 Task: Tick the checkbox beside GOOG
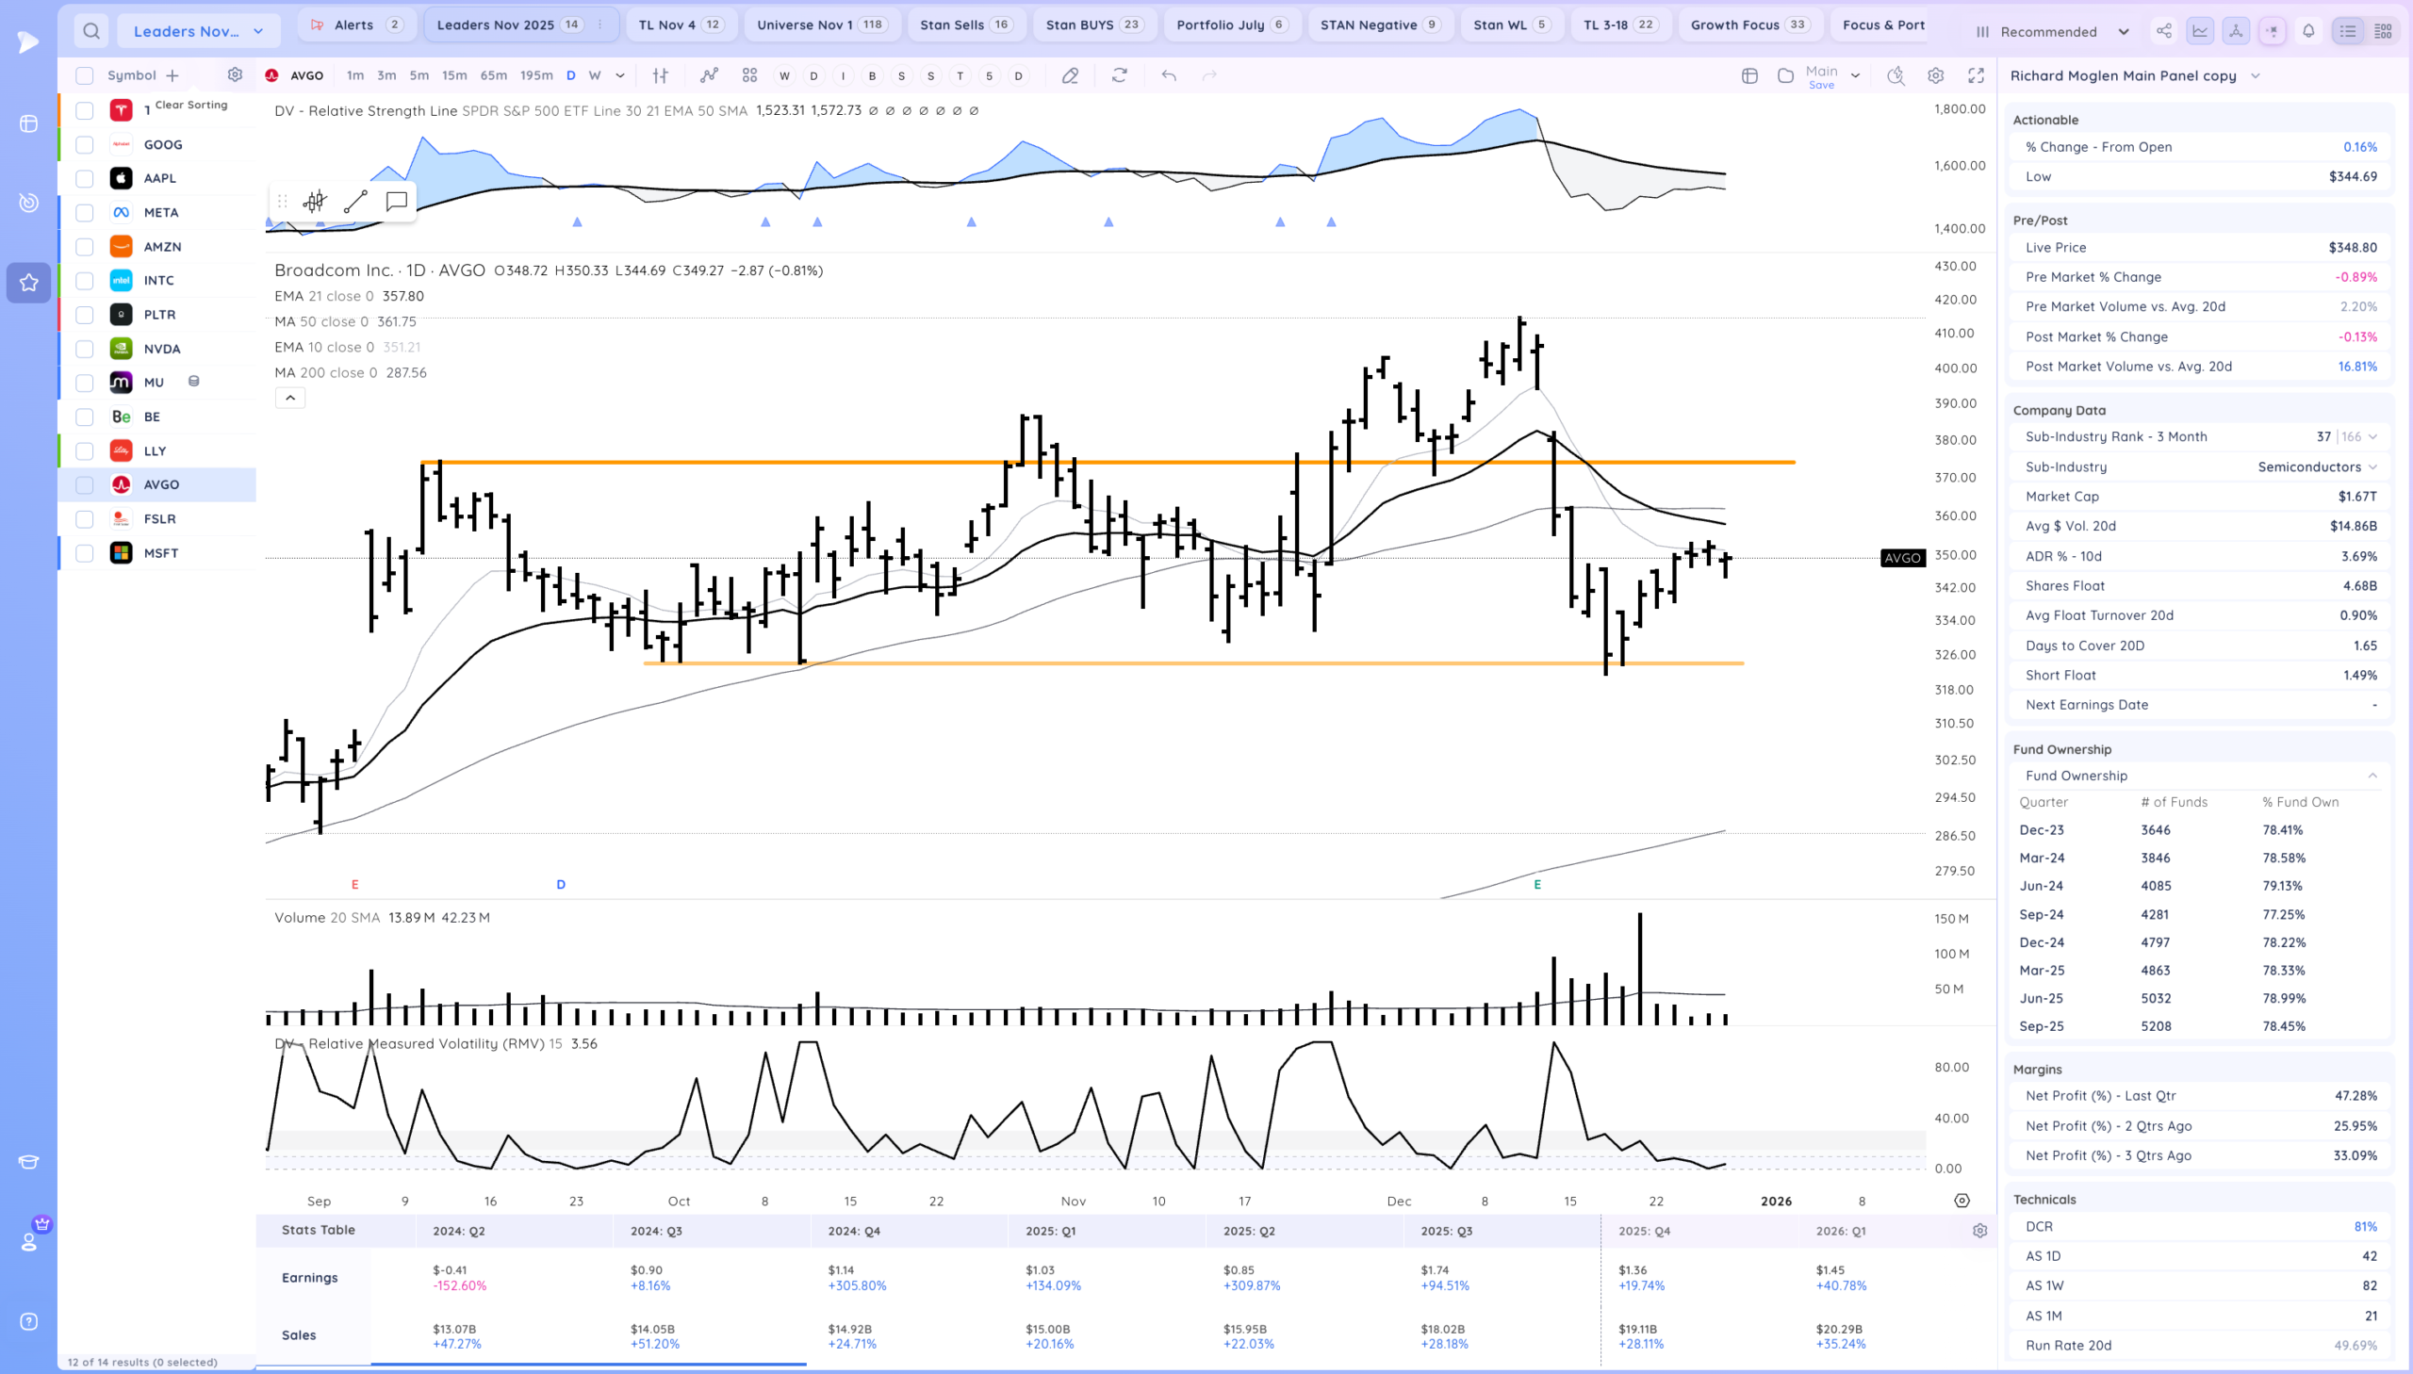(x=85, y=144)
